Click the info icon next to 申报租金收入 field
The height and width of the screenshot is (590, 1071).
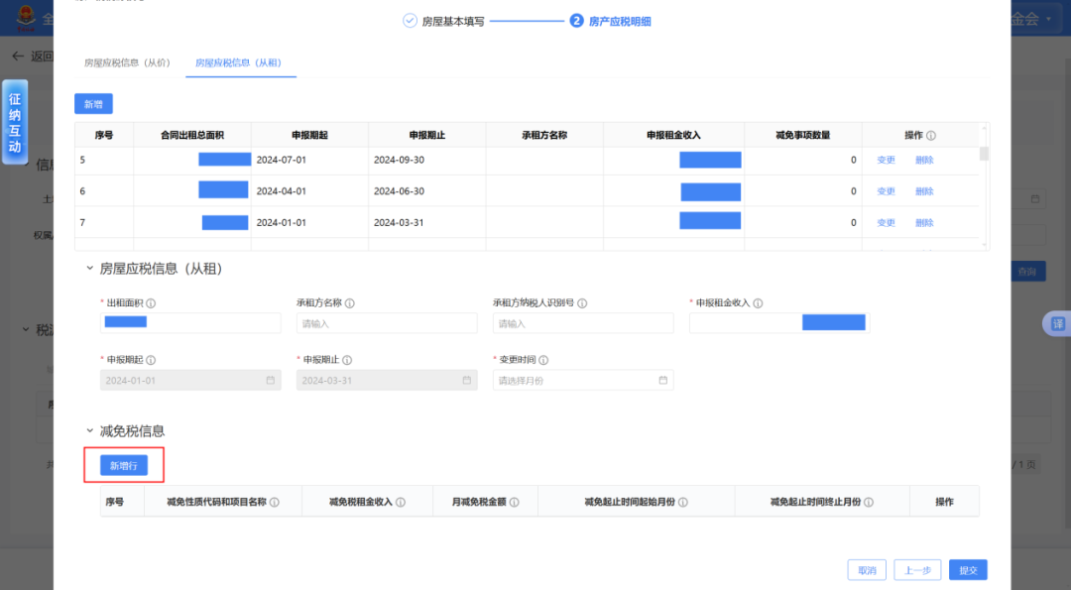pos(760,302)
